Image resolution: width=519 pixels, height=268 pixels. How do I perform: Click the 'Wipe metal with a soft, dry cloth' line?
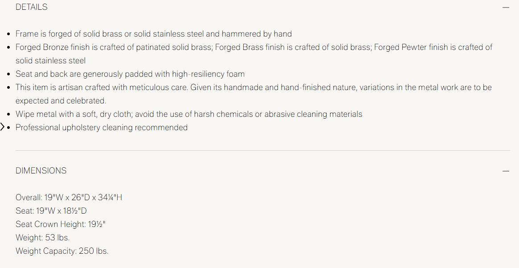[x=189, y=114]
